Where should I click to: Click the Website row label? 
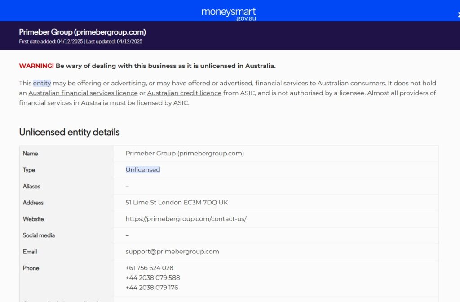33,219
